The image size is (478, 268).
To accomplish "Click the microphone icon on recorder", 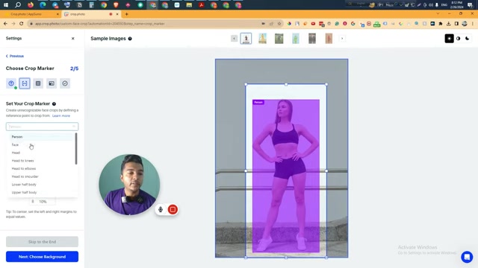I will point(161,209).
